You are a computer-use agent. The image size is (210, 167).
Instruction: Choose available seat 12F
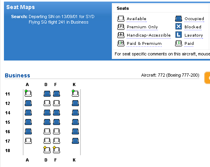[x=57, y=103]
